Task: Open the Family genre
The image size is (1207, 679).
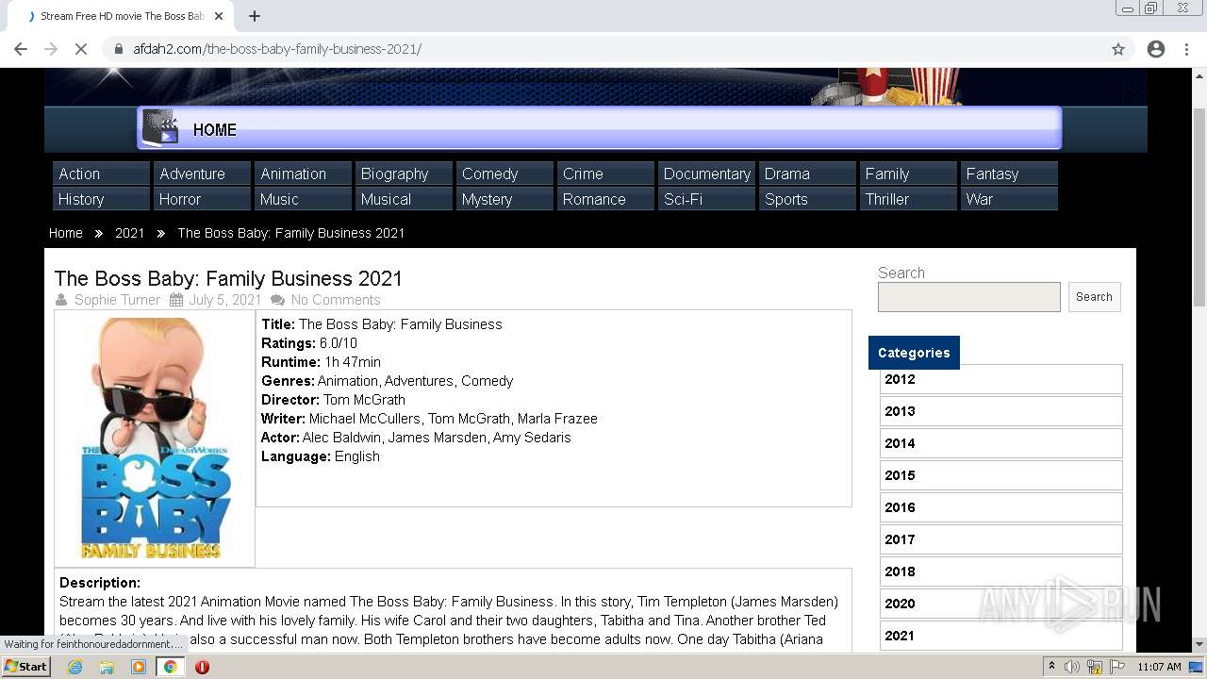Action: pyautogui.click(x=908, y=174)
